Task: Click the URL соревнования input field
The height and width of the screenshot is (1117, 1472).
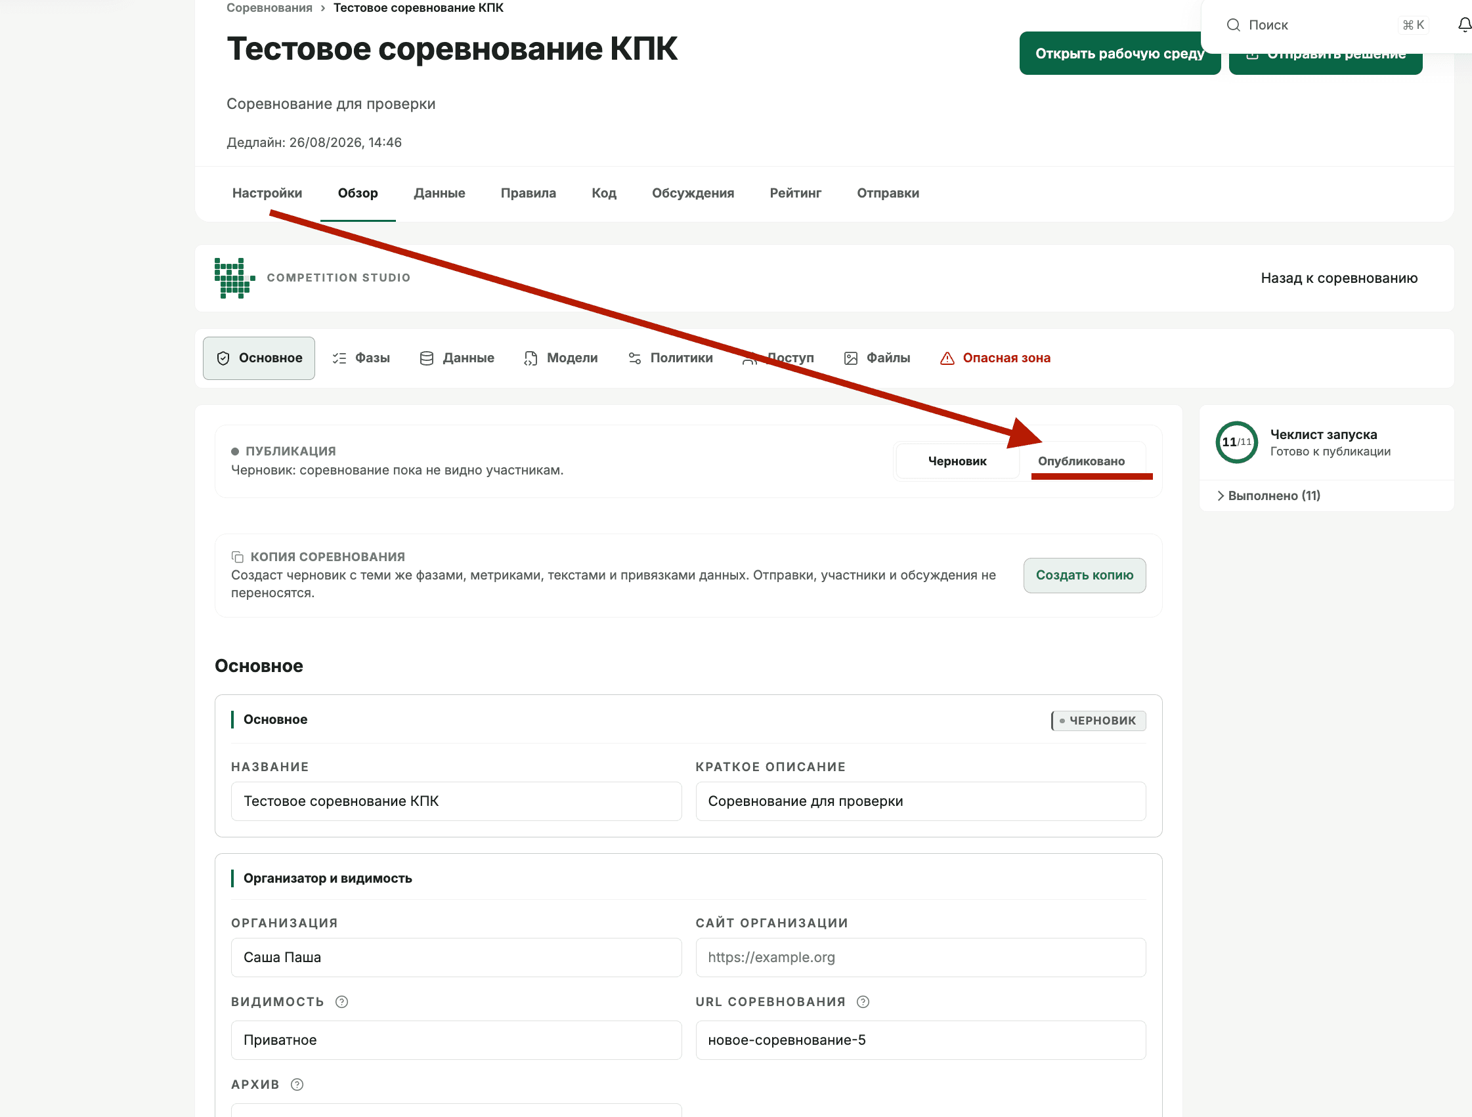Action: coord(920,1040)
